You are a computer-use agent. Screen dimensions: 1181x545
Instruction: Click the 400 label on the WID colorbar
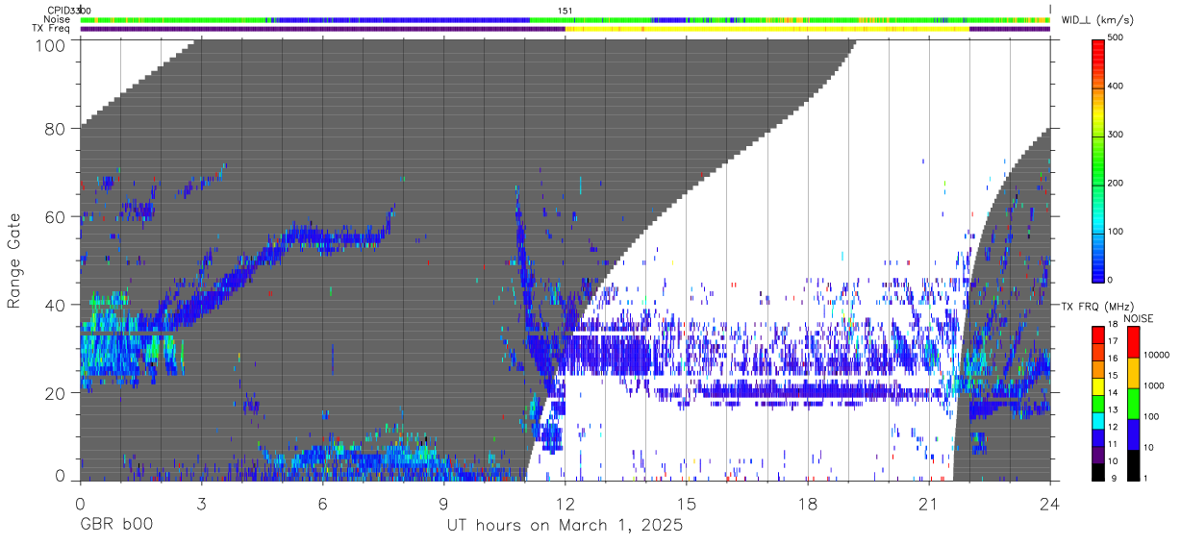pyautogui.click(x=1114, y=87)
